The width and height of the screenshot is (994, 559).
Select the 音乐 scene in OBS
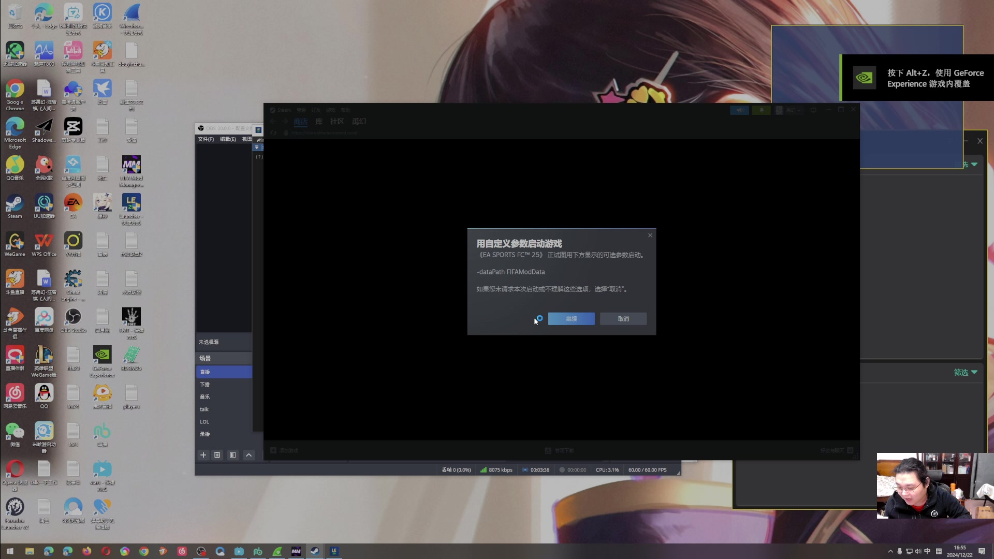click(224, 397)
